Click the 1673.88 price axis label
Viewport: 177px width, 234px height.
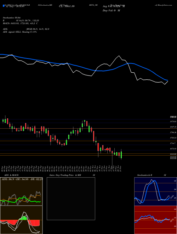click(173, 149)
